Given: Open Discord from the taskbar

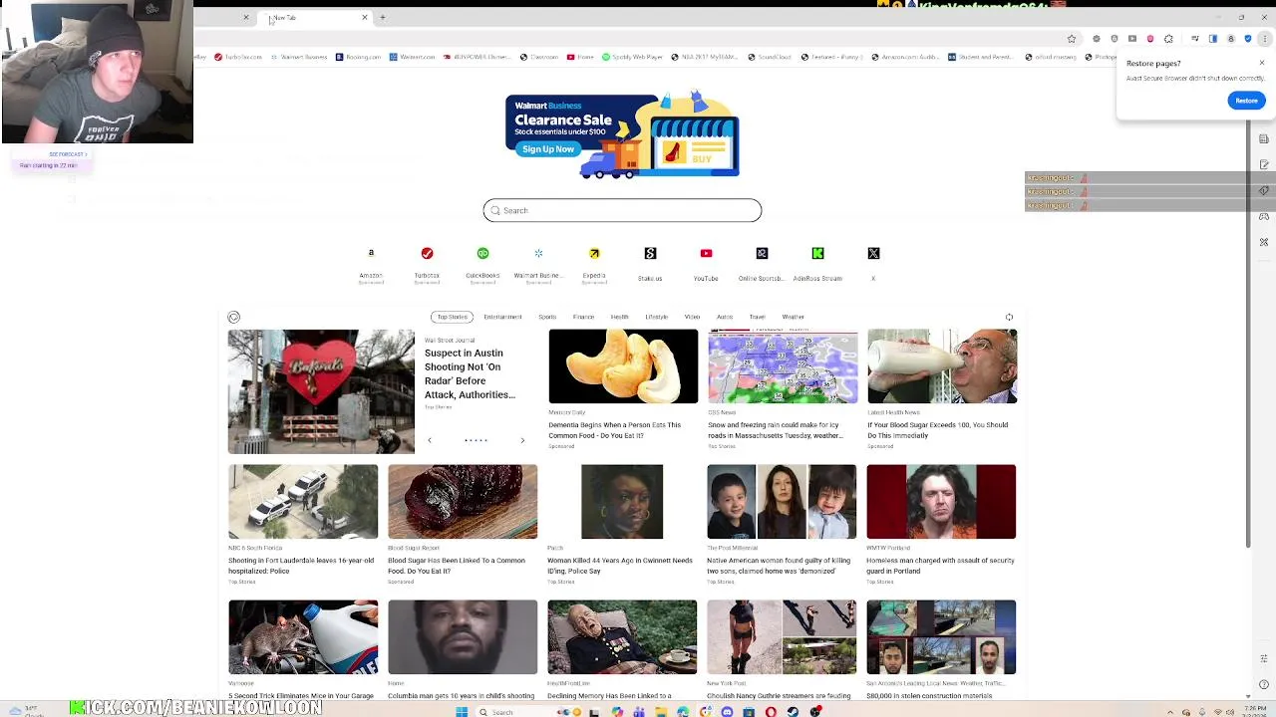Looking at the screenshot, I should [x=727, y=711].
